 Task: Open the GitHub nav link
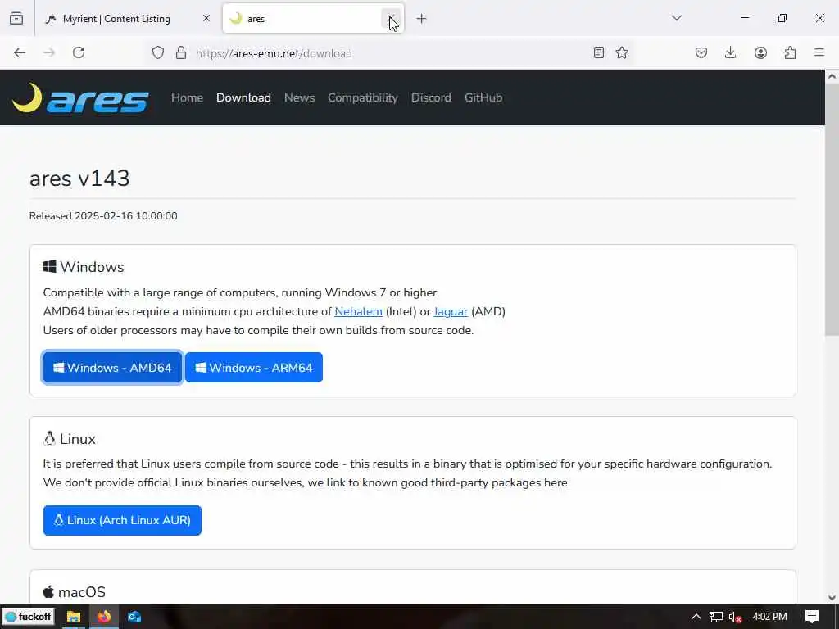[x=483, y=98]
